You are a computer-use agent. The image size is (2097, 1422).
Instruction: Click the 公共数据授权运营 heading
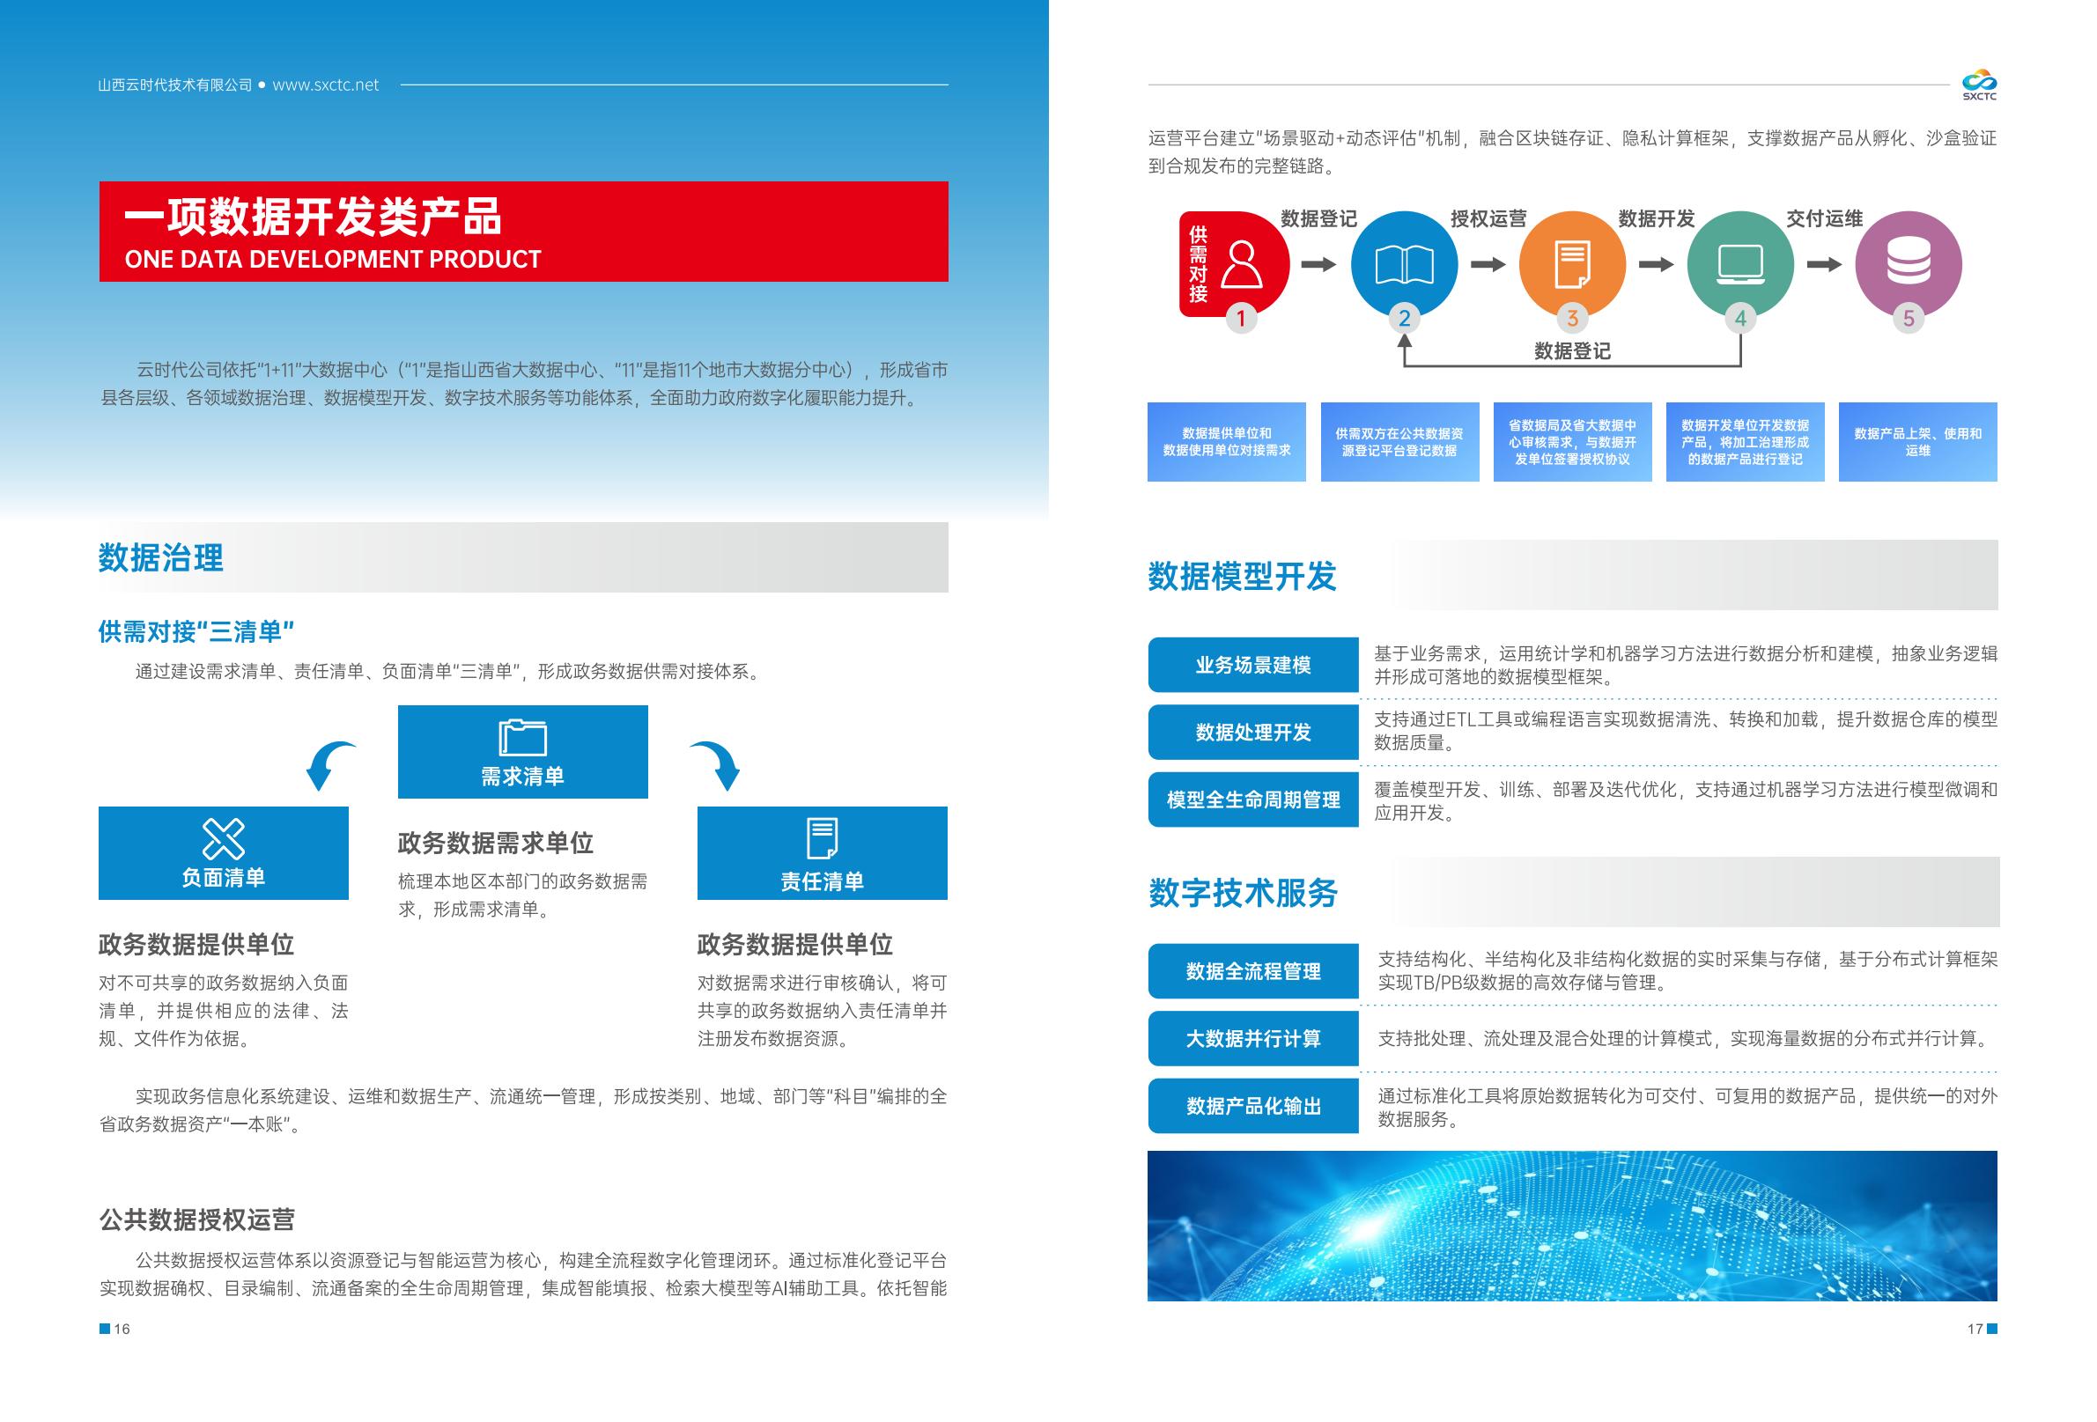(x=196, y=1219)
